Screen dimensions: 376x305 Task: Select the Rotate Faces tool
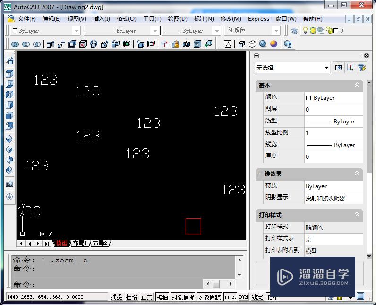pos(94,44)
